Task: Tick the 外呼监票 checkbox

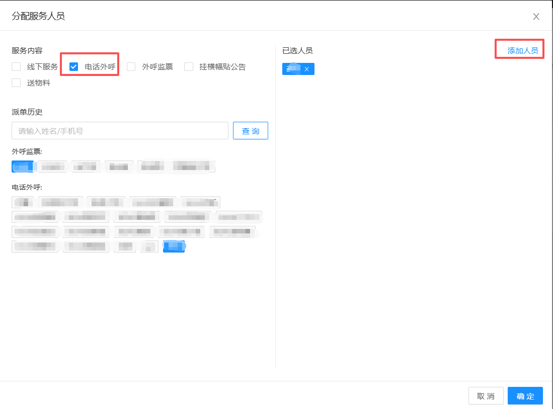Action: coord(131,67)
